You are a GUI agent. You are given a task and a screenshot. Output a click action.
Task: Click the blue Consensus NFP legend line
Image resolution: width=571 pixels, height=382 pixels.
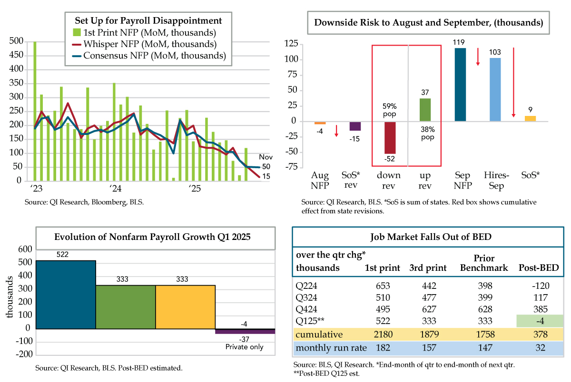pyautogui.click(x=76, y=56)
